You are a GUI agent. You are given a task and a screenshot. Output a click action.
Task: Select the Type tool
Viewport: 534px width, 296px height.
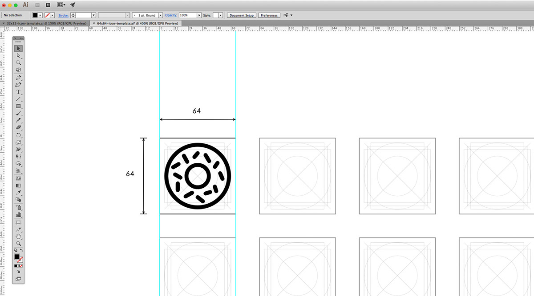(18, 92)
